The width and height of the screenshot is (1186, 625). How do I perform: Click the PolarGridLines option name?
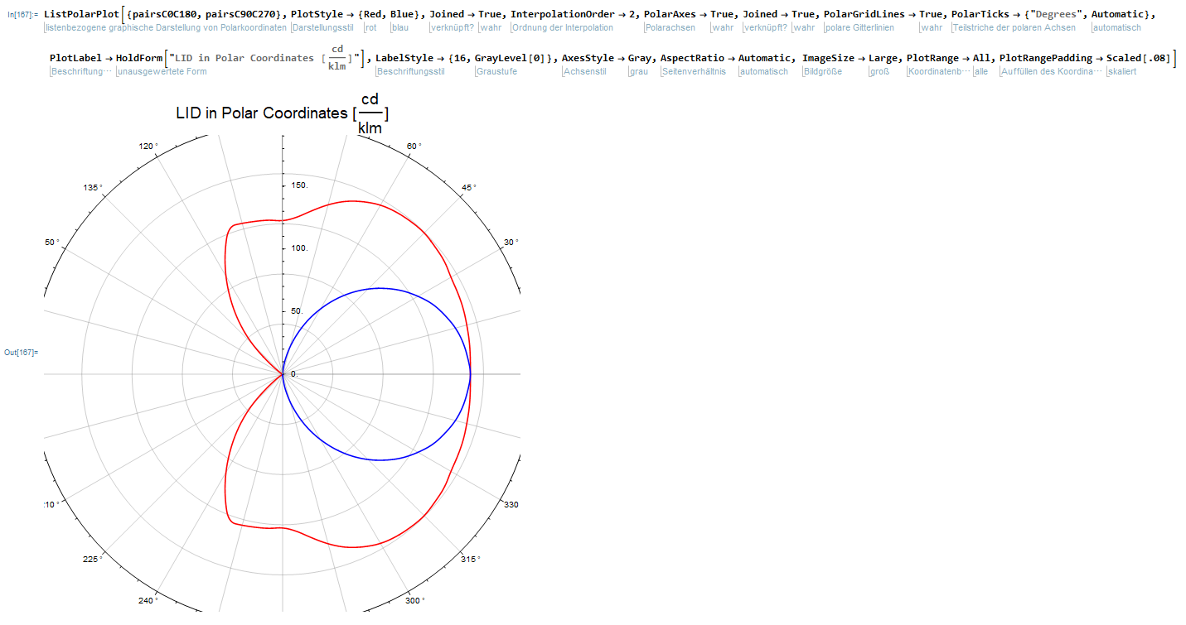(864, 15)
